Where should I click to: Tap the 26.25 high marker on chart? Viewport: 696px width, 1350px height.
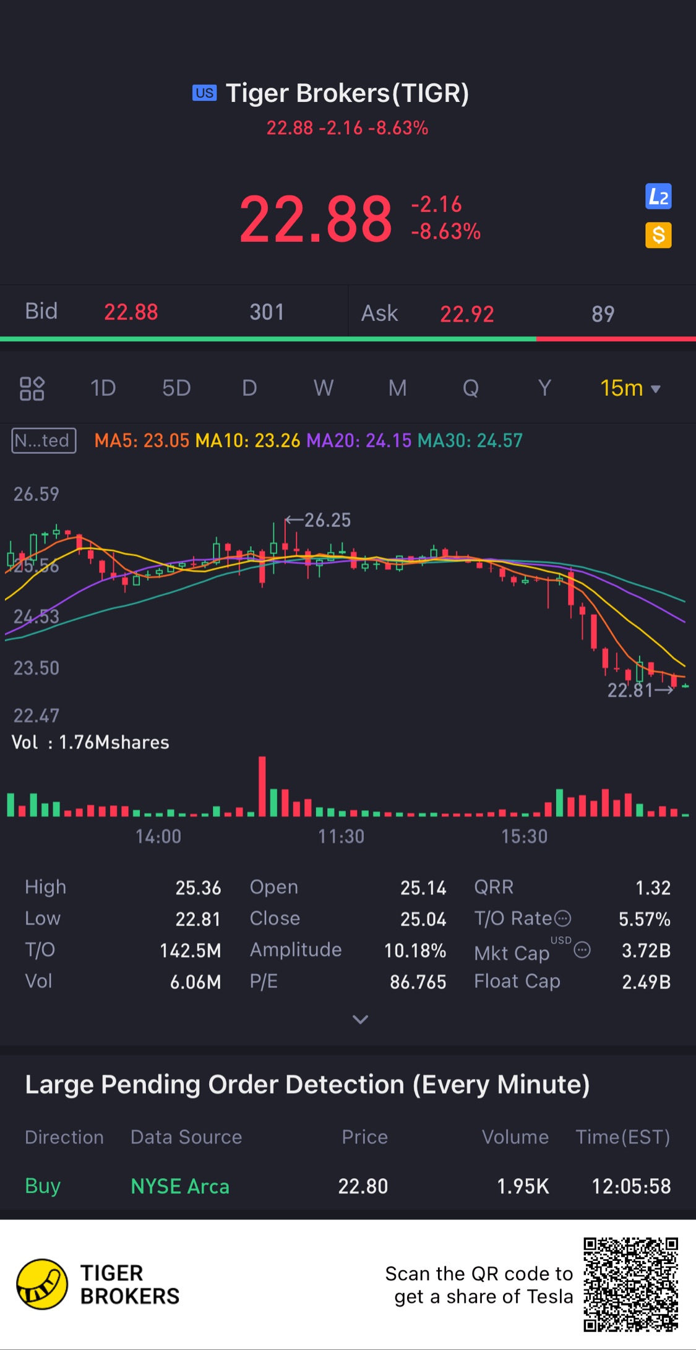(x=319, y=520)
